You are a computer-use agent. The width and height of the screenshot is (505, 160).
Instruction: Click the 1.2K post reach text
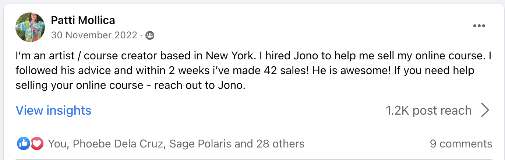[428, 110]
